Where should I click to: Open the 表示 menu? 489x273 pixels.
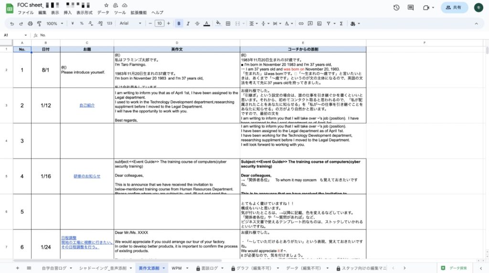[55, 13]
